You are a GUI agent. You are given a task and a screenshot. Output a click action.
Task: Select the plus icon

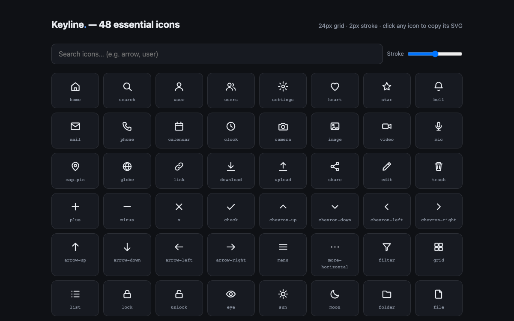(x=75, y=211)
